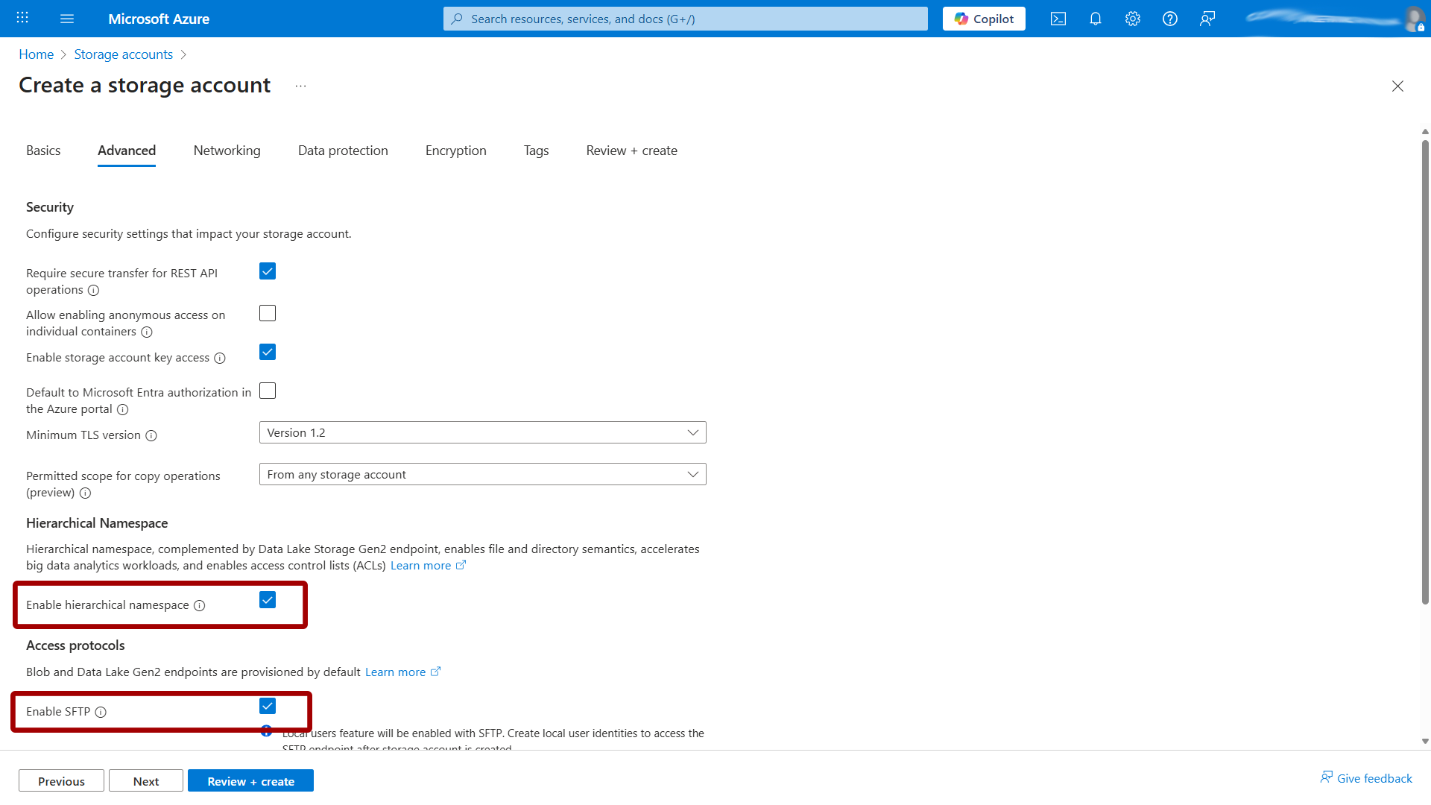The image size is (1431, 805).
Task: Open the Notifications bell
Action: (1095, 19)
